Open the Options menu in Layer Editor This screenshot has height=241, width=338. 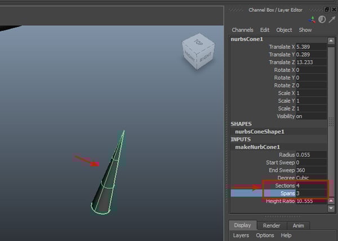pos(265,235)
